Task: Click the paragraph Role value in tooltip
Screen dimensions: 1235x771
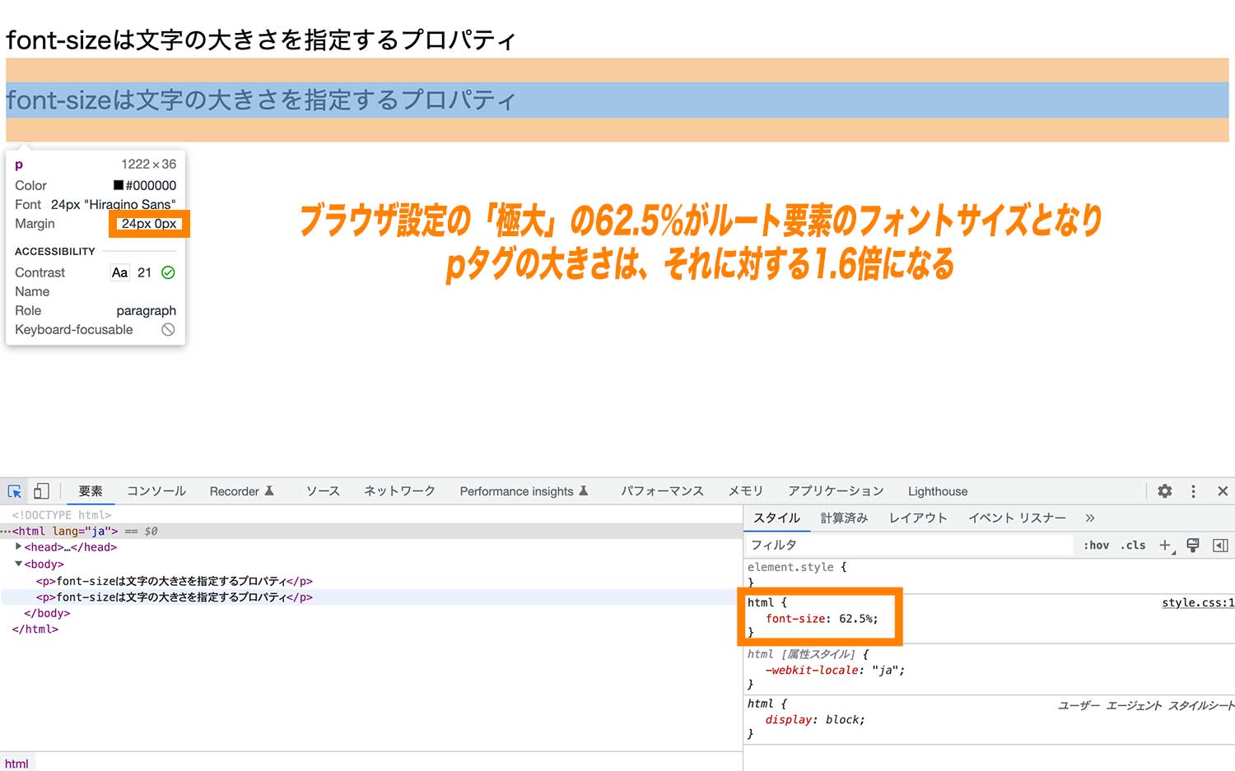Action: pos(146,310)
